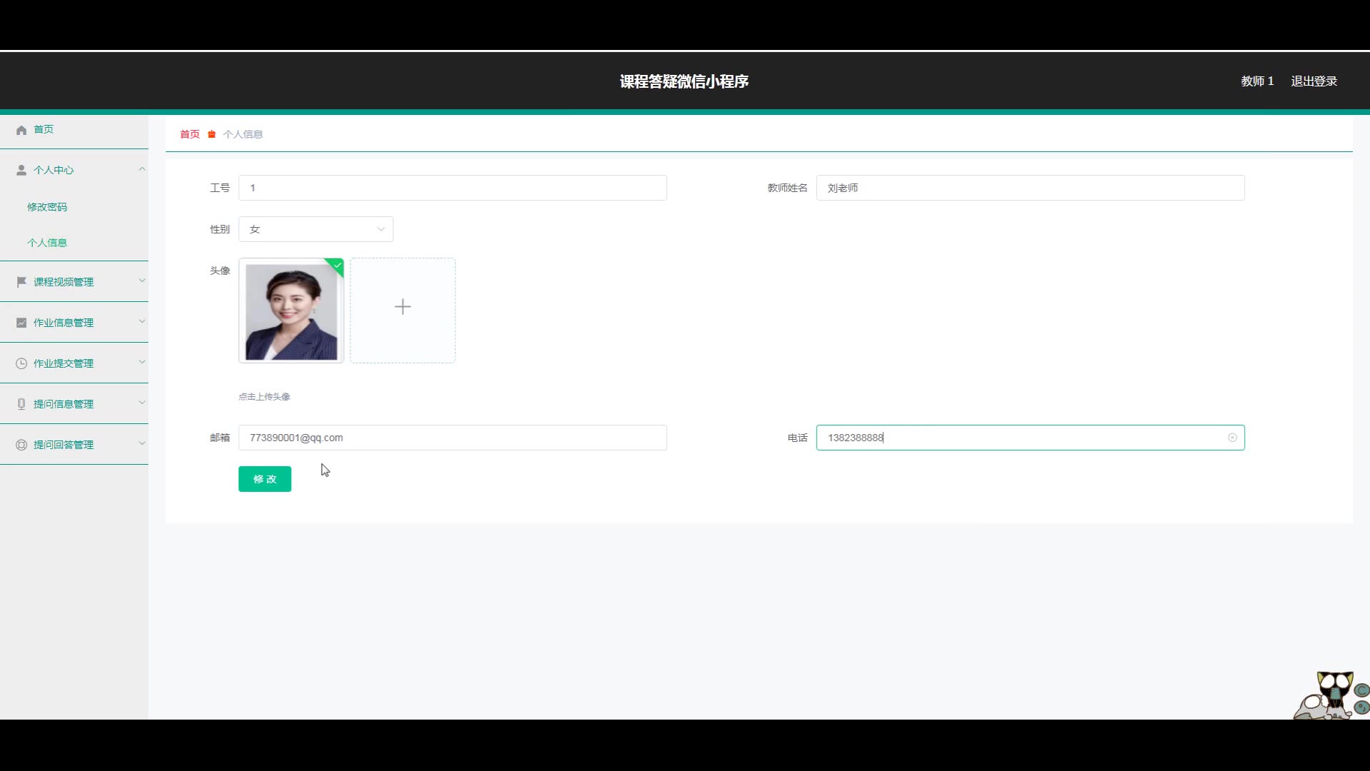Click the 提问回答管理 icon
The height and width of the screenshot is (771, 1370).
[x=21, y=445]
